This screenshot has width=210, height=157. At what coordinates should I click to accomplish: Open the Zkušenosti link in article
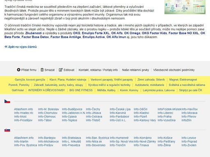33,33
